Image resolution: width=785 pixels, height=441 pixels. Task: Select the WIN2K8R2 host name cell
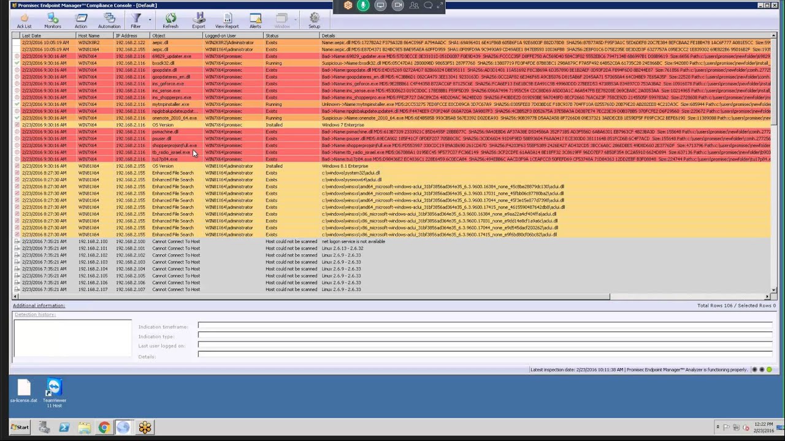tap(96, 43)
